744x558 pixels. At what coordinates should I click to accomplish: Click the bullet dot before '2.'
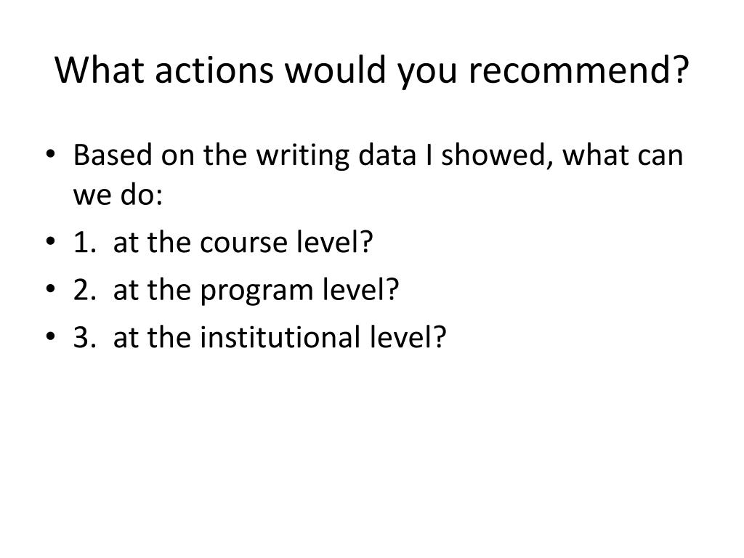(52, 288)
